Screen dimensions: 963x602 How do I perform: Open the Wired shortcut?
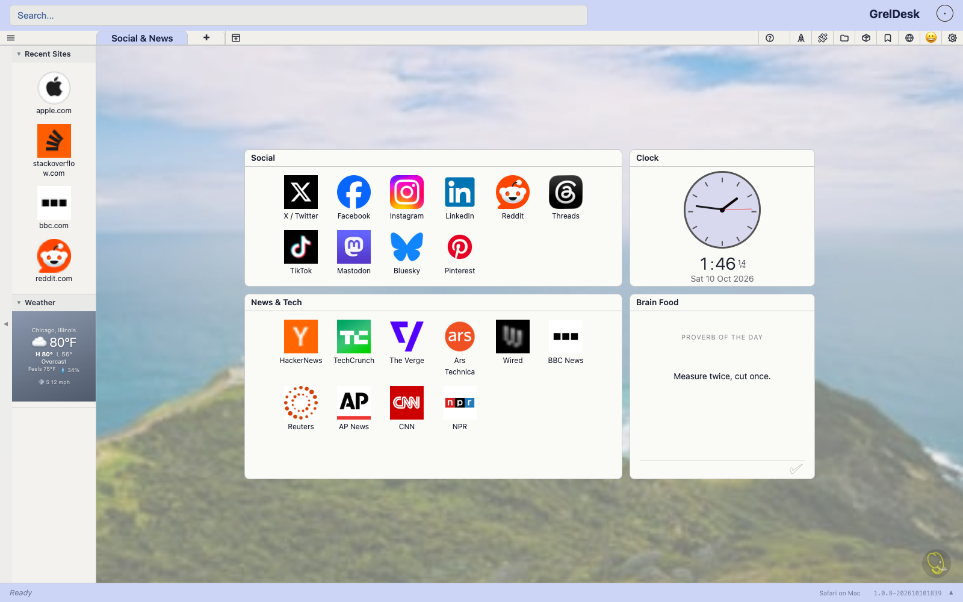point(513,343)
